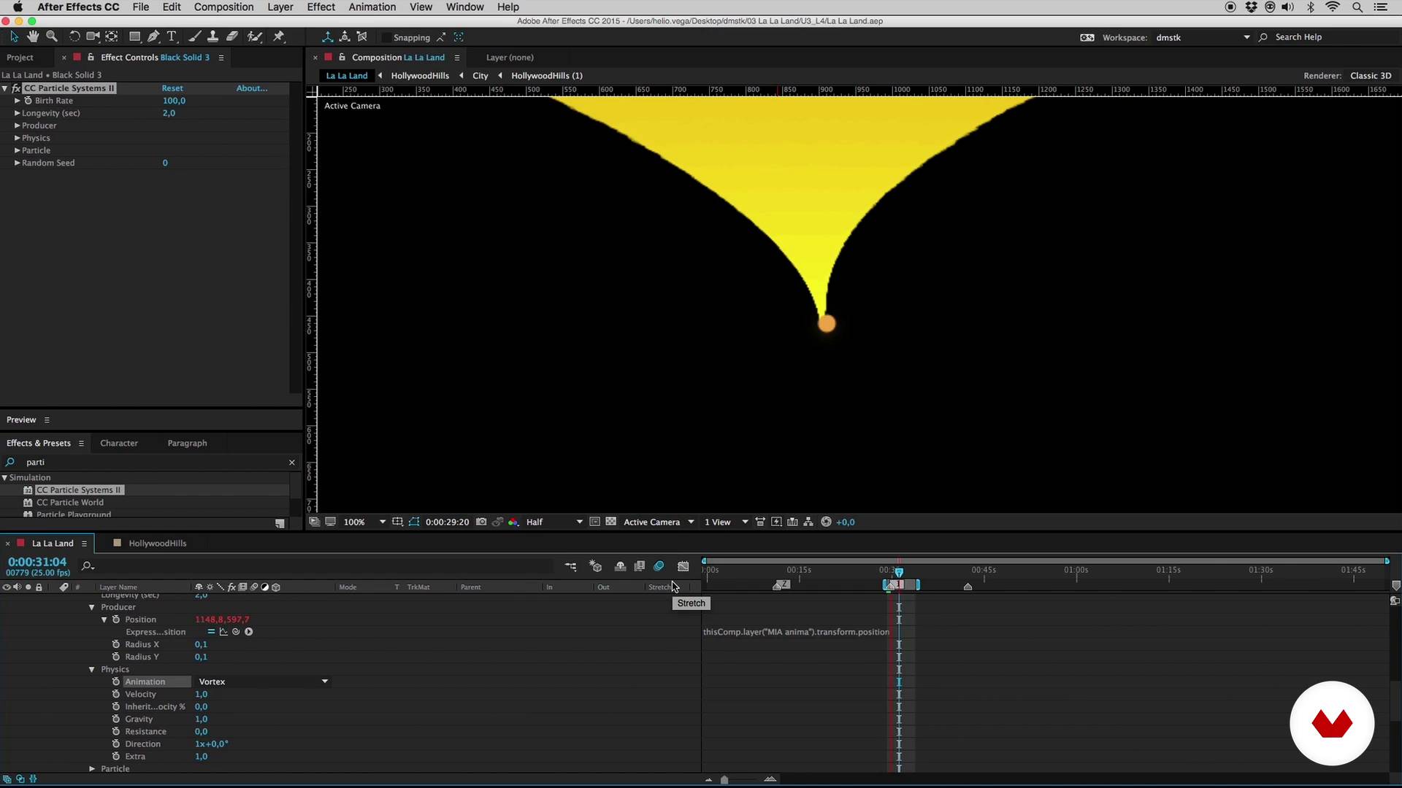Viewport: 1402px width, 788px height.
Task: Click the About link for the effect
Action: pyautogui.click(x=251, y=88)
